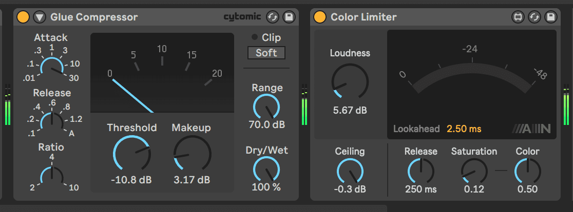Click the 250 ms release value
The image size is (573, 212).
421,189
